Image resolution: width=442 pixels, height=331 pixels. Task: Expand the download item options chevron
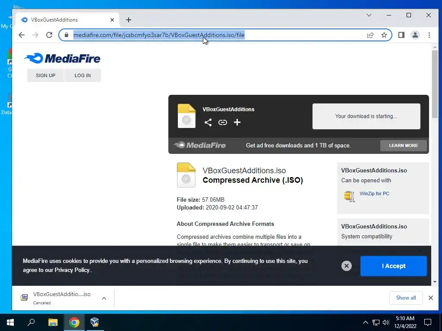104,298
